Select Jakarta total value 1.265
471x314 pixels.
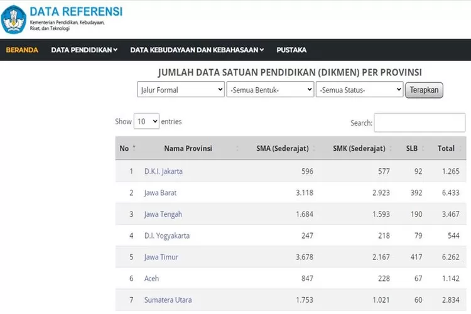pyautogui.click(x=450, y=171)
